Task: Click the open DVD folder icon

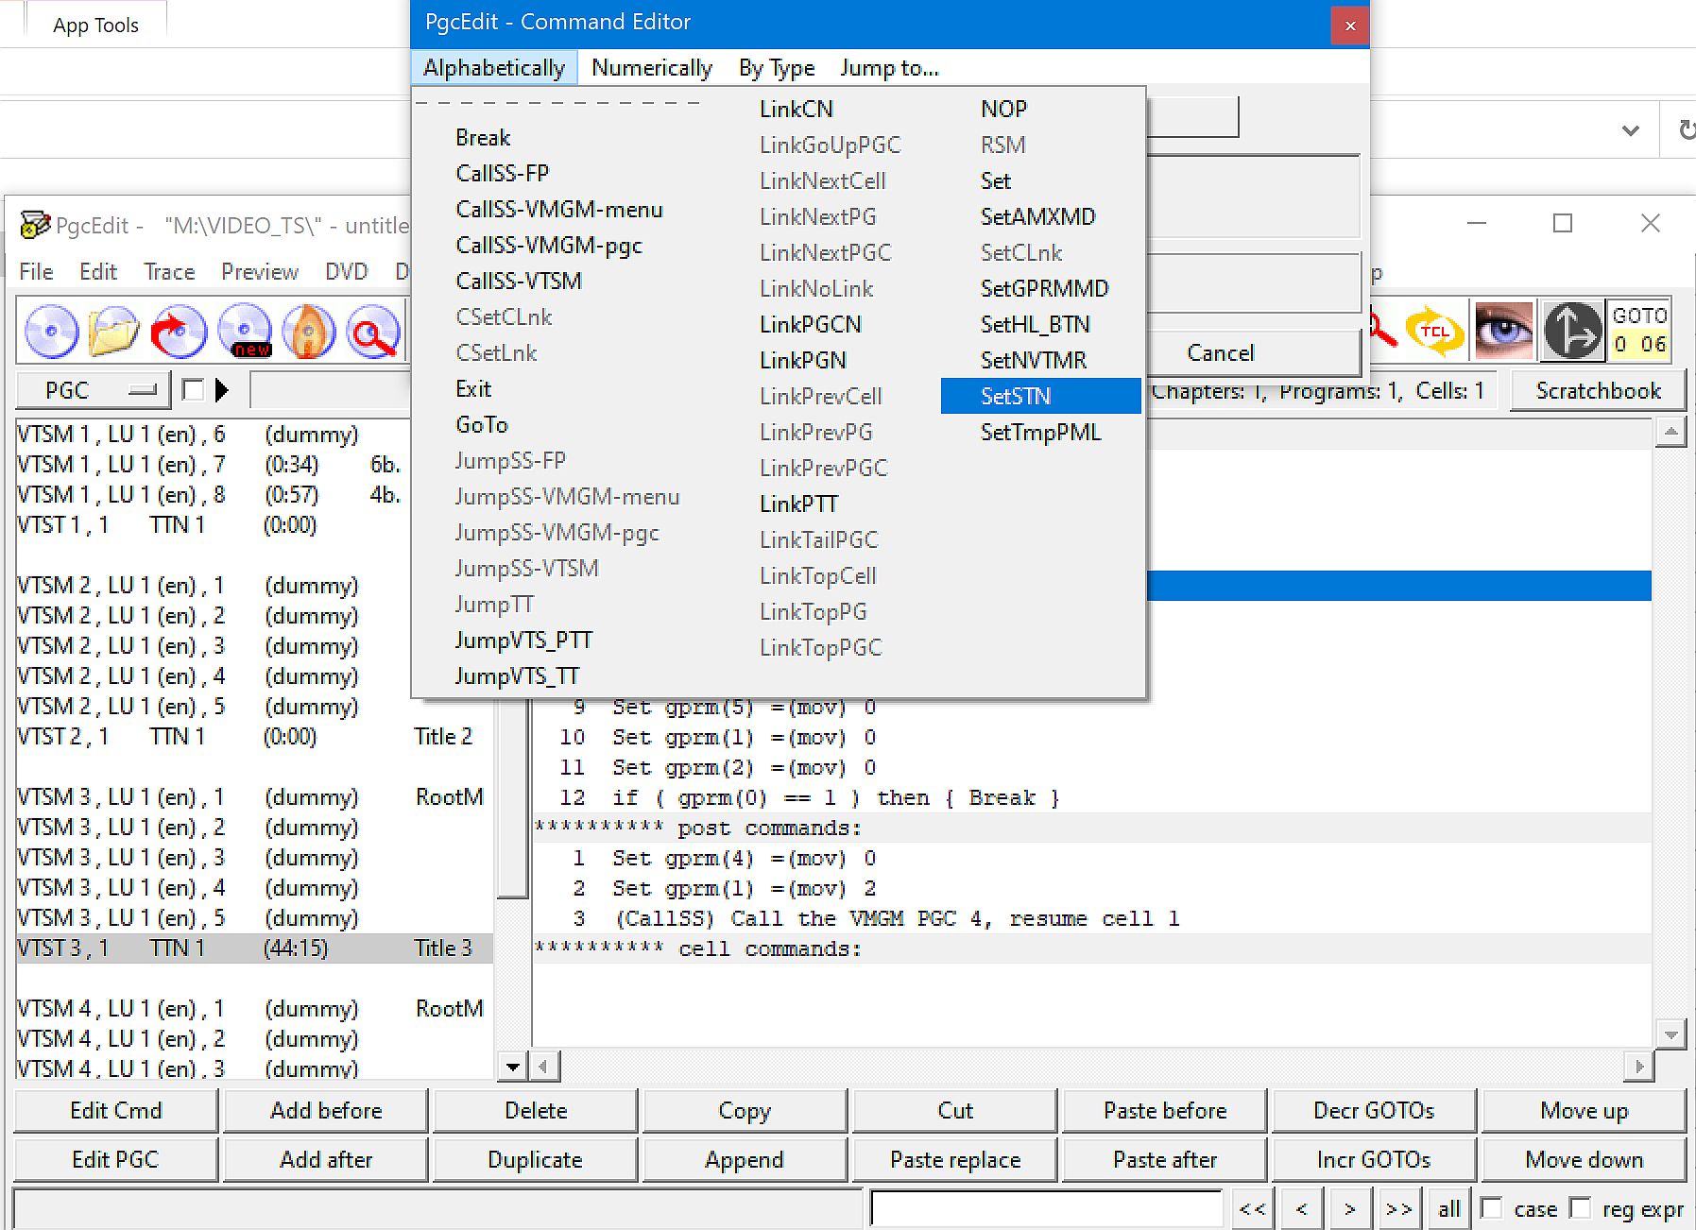Action: pos(113,332)
